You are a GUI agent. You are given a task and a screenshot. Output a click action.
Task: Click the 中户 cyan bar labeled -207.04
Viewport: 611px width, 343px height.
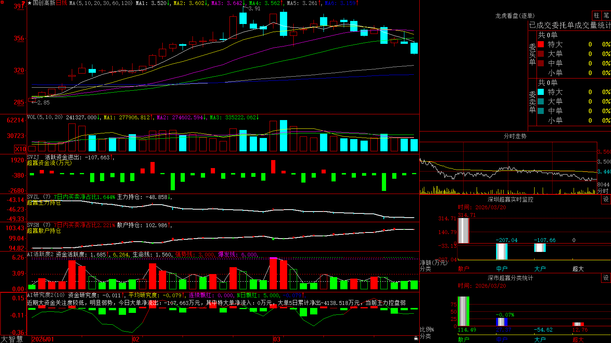pyautogui.click(x=502, y=252)
